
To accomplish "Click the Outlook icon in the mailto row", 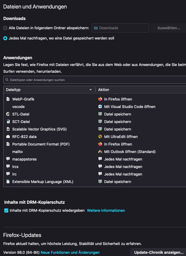I will click(x=100, y=152).
